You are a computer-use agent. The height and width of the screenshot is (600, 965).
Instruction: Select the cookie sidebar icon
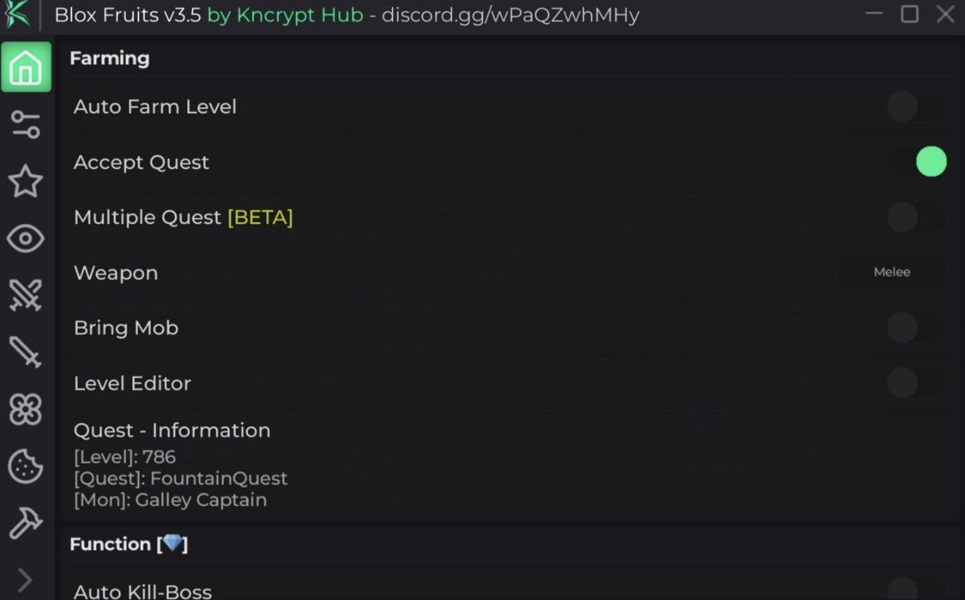coord(26,467)
